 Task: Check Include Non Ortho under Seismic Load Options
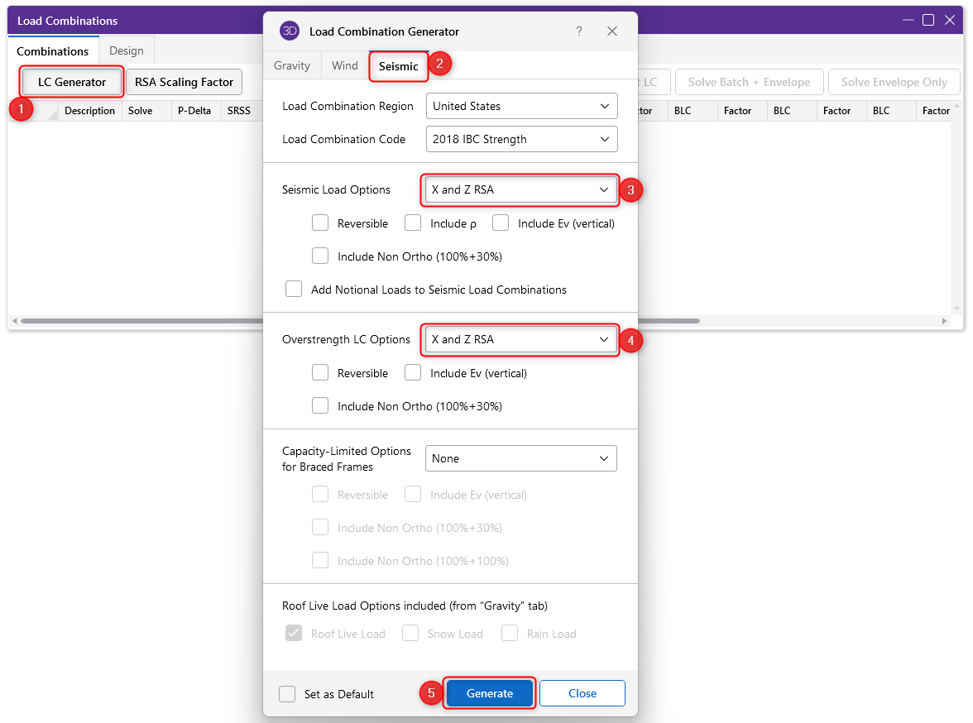pos(320,256)
